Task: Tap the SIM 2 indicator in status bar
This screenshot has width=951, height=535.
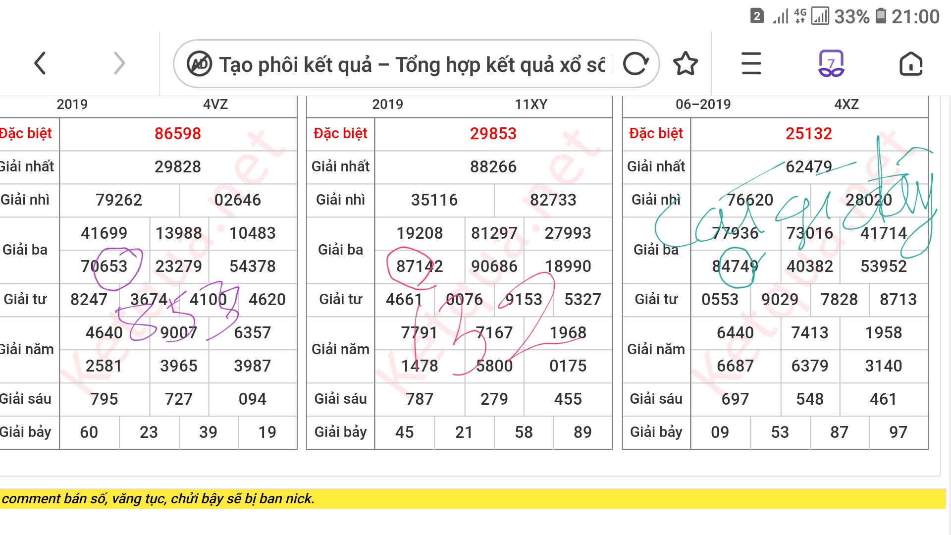Action: (x=756, y=16)
